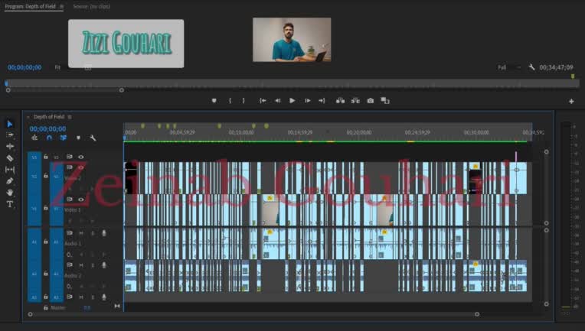Toggle lock on track V3

tap(45, 157)
